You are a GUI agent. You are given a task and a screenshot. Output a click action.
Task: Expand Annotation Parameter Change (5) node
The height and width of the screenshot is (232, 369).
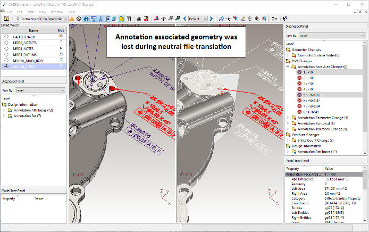288,117
